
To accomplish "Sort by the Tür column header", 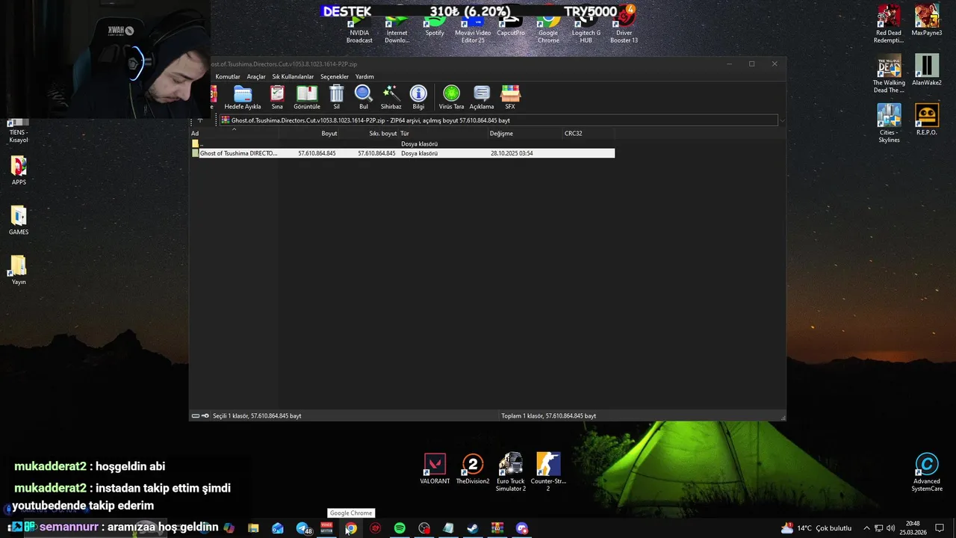I will pyautogui.click(x=443, y=133).
